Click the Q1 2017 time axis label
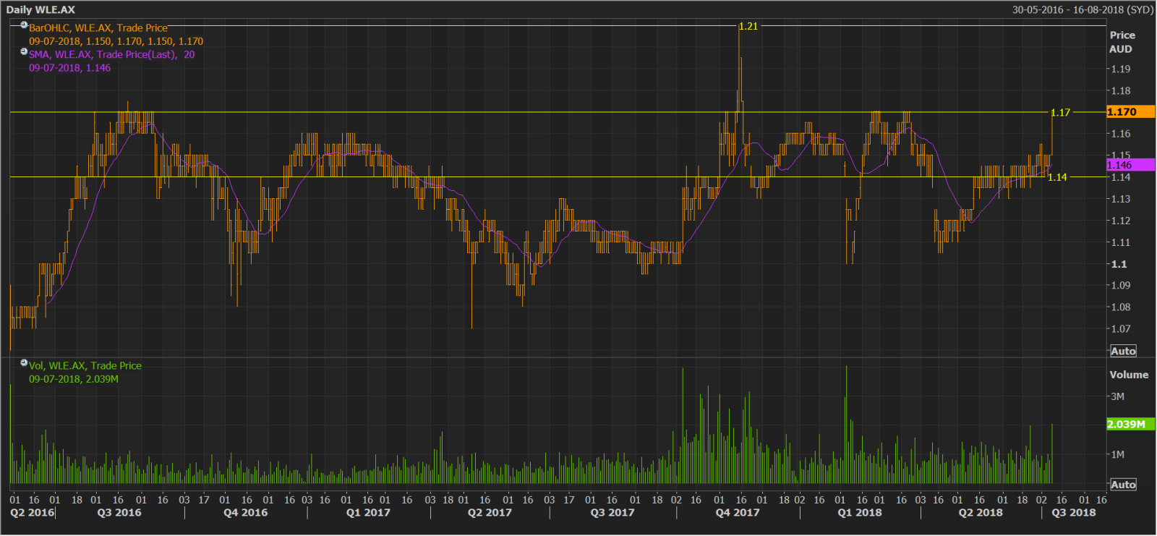Image resolution: width=1157 pixels, height=536 pixels. click(368, 512)
